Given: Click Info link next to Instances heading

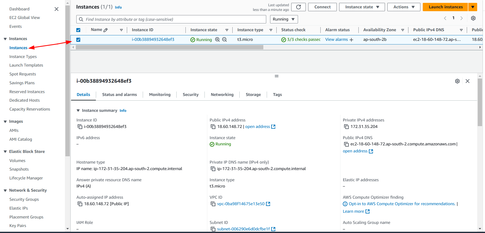Looking at the screenshot, I should click(118, 7).
